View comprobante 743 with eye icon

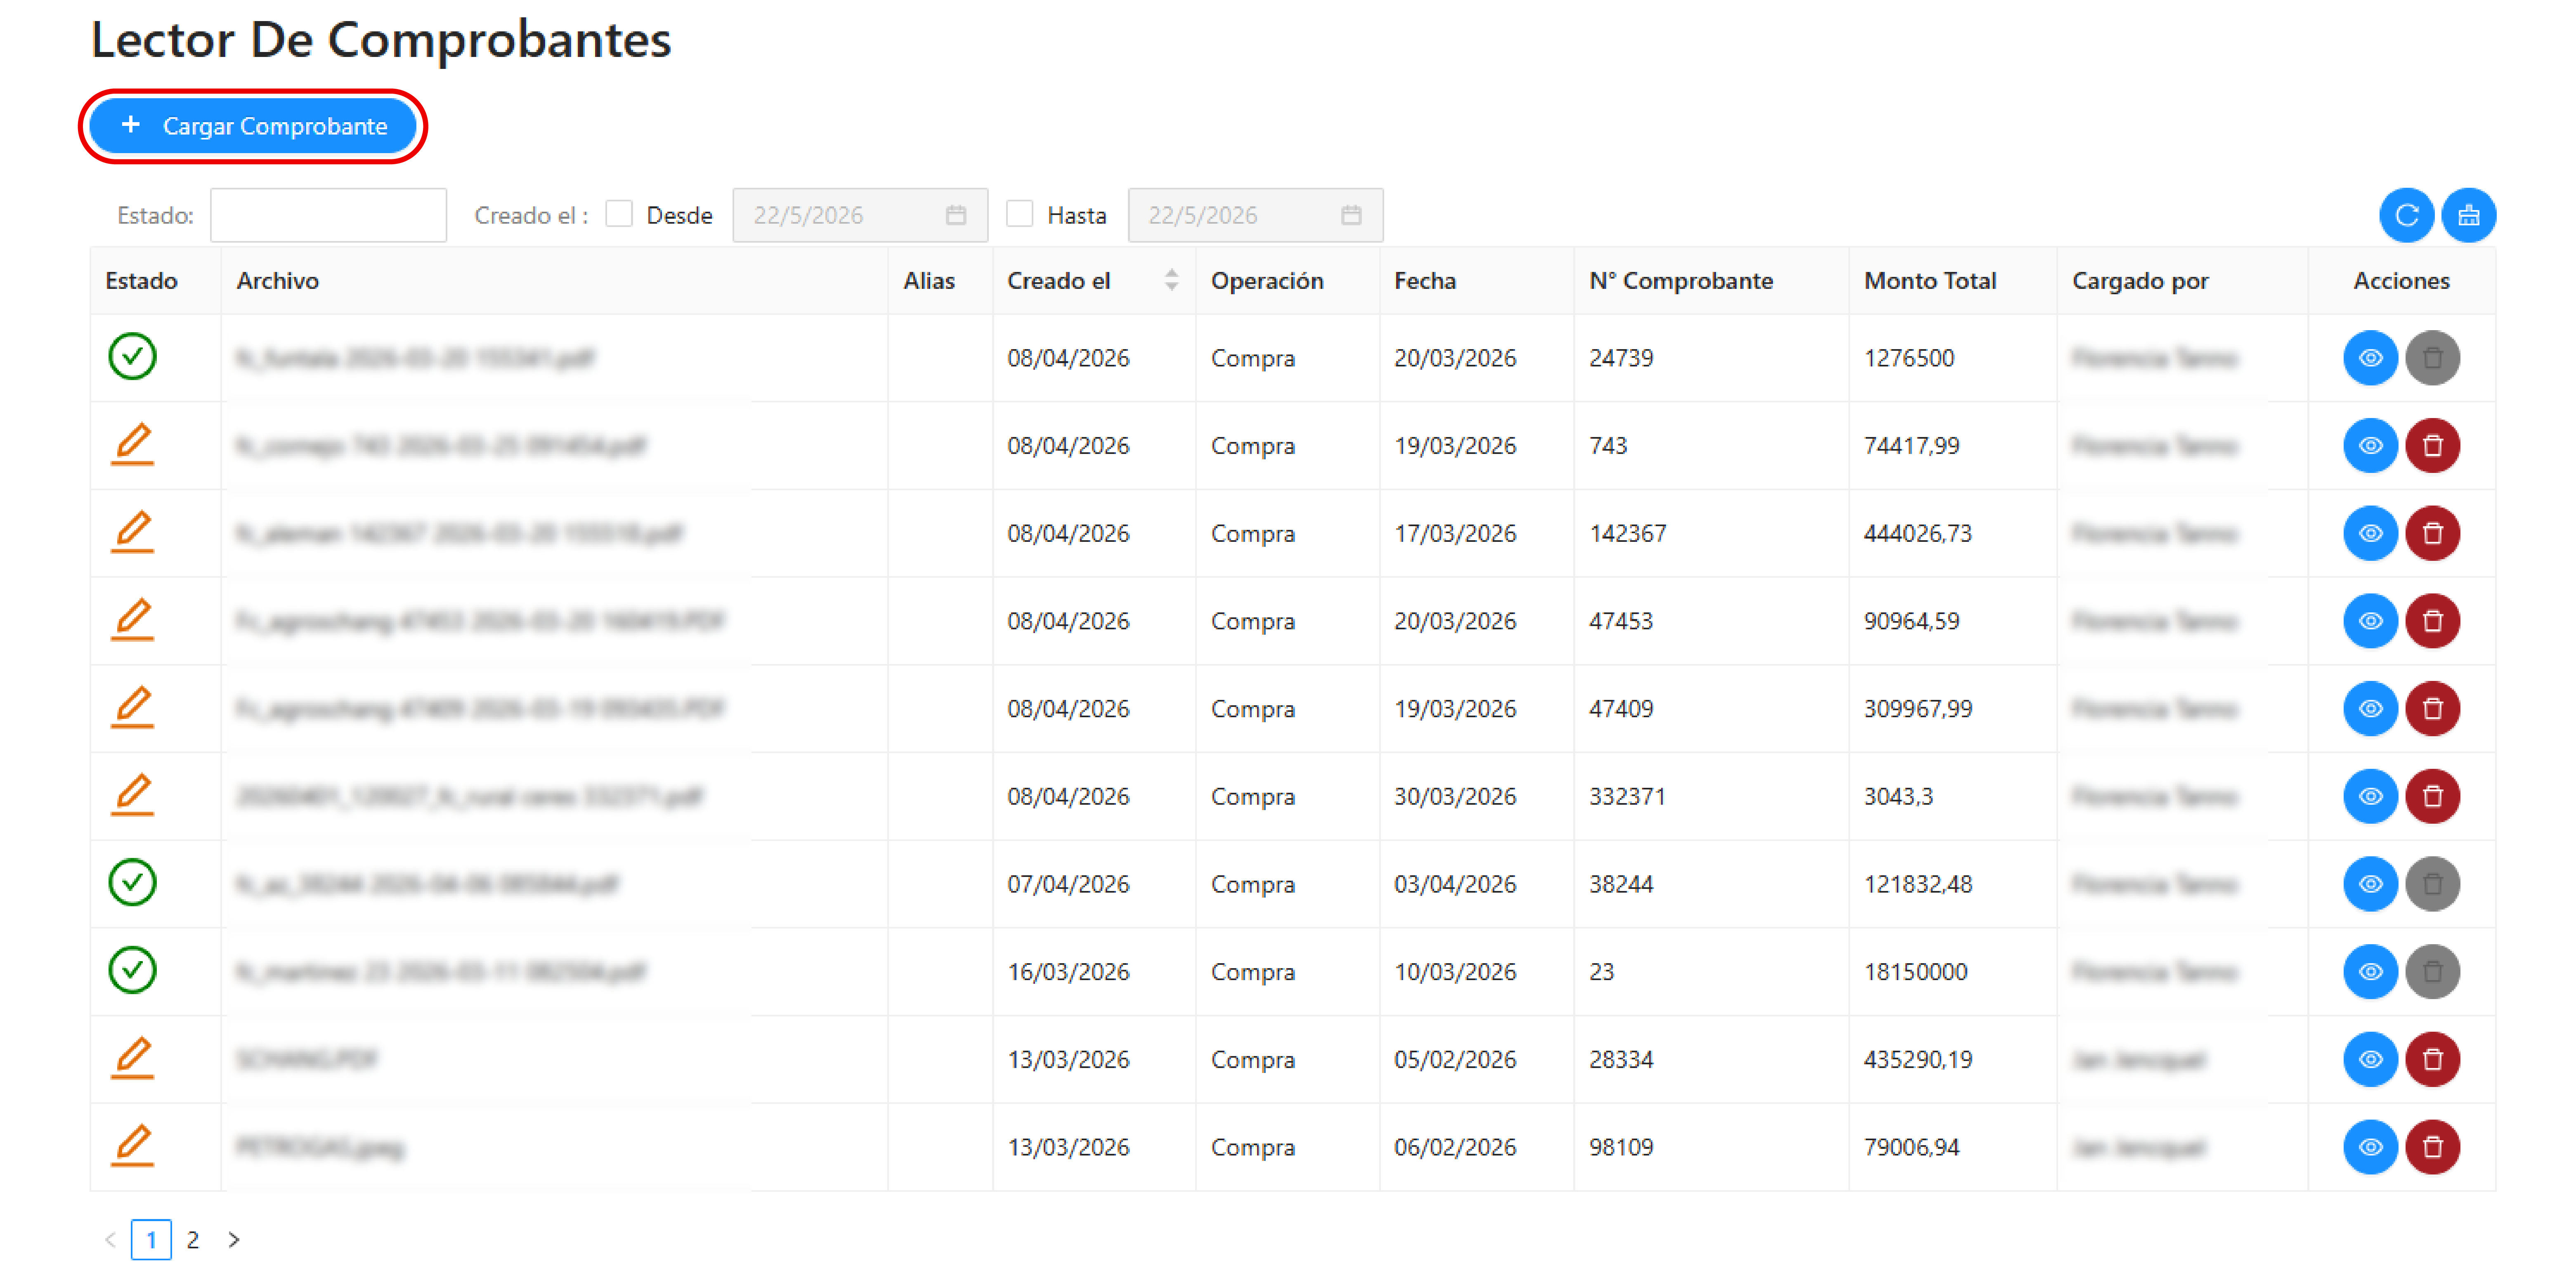point(2370,446)
